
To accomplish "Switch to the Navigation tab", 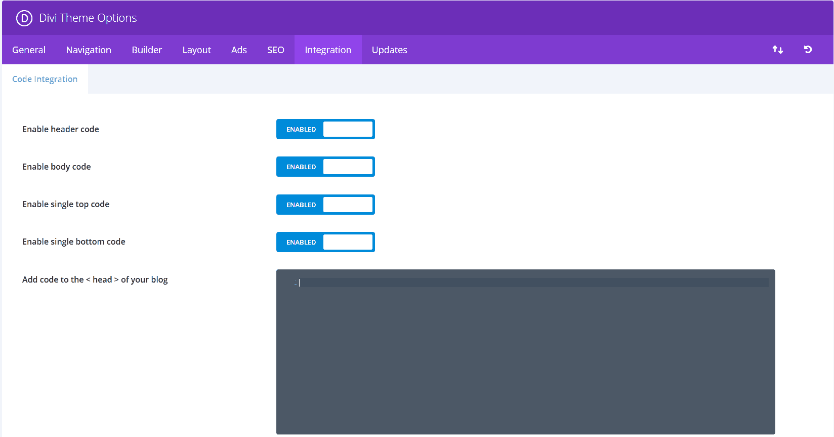I will 89,50.
